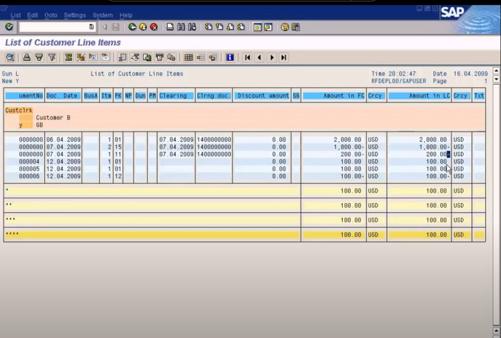This screenshot has height=338, width=501.
Task: Open the Help menu
Action: (x=126, y=15)
